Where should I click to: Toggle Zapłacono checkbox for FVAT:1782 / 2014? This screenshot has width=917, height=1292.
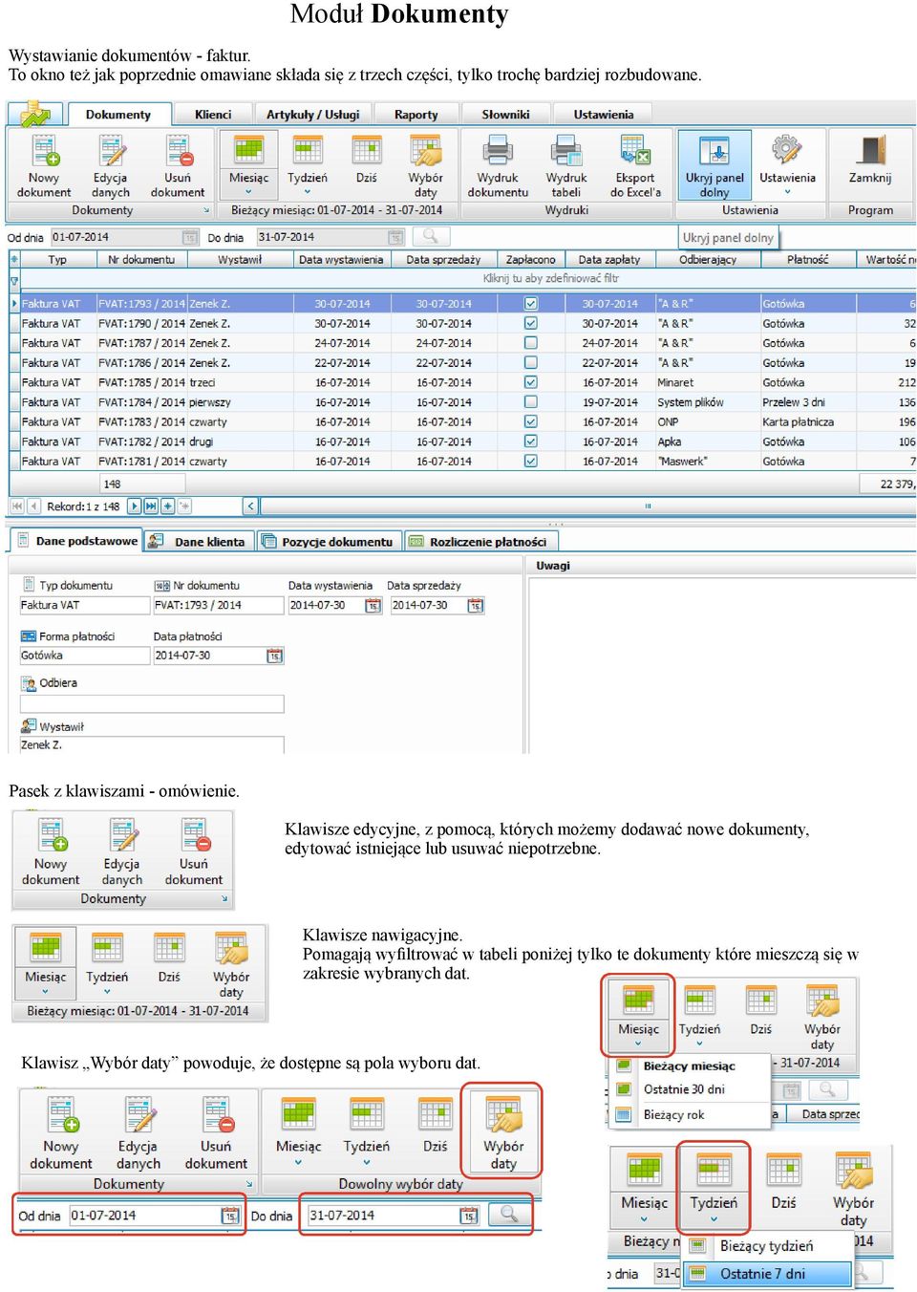coord(531,441)
